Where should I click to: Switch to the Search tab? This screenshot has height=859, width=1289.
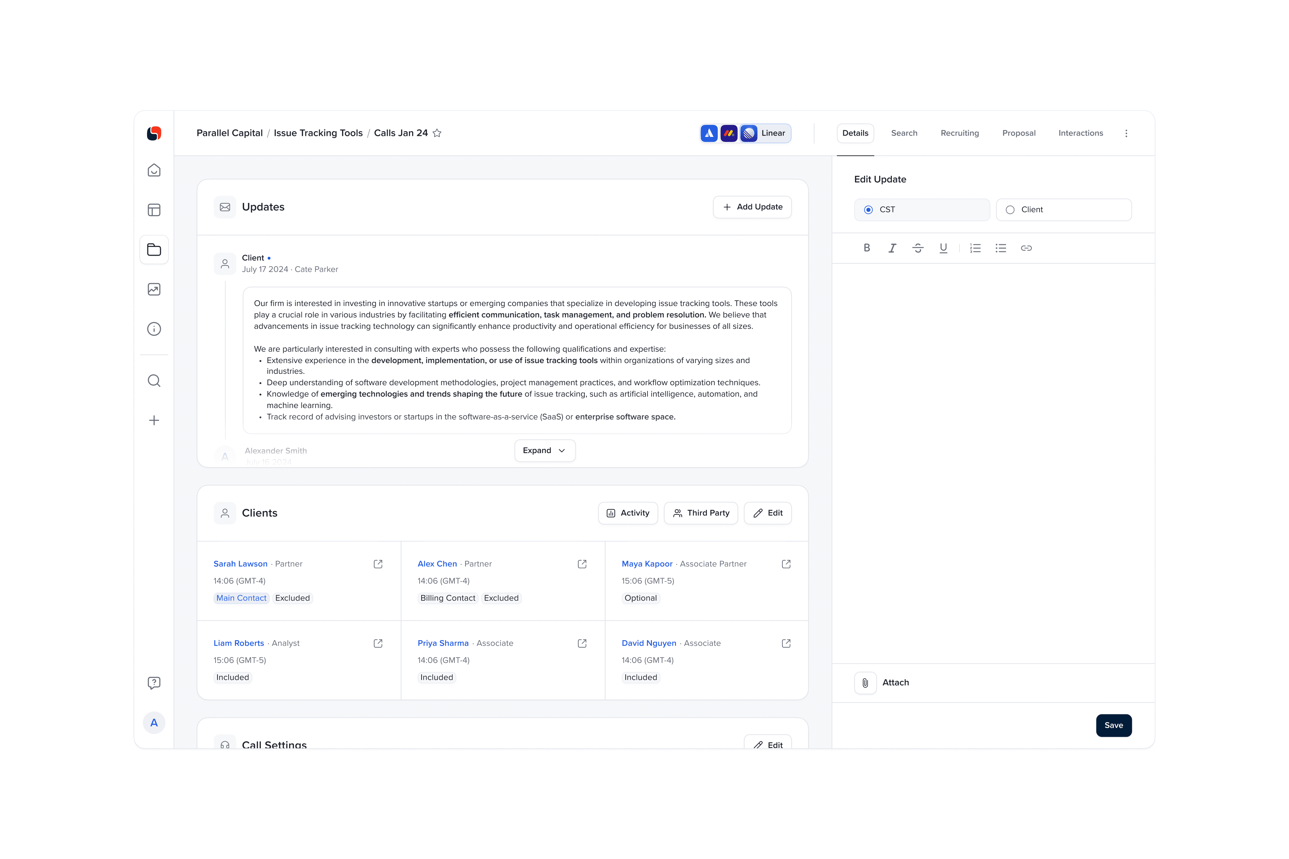[x=904, y=133]
